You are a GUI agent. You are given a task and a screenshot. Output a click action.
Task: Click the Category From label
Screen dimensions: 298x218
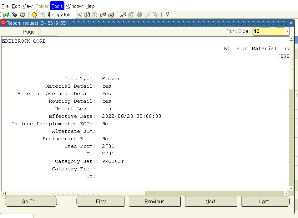point(73,169)
